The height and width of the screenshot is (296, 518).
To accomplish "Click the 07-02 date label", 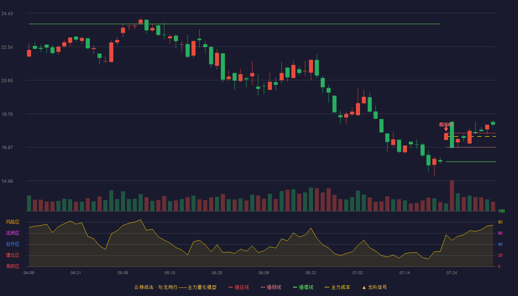I will (x=358, y=273).
